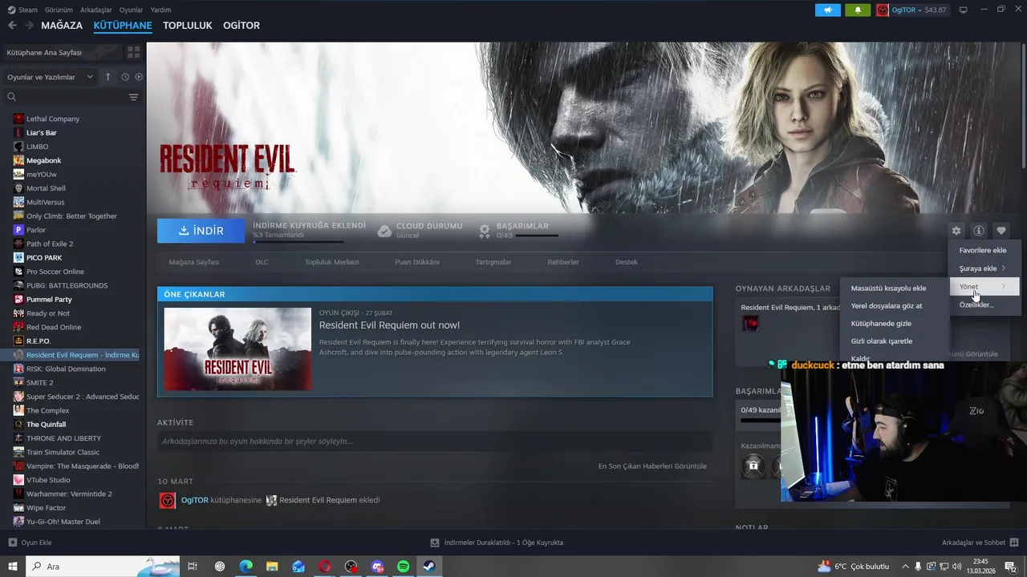
Task: Click the activity comment input field
Action: click(x=435, y=442)
